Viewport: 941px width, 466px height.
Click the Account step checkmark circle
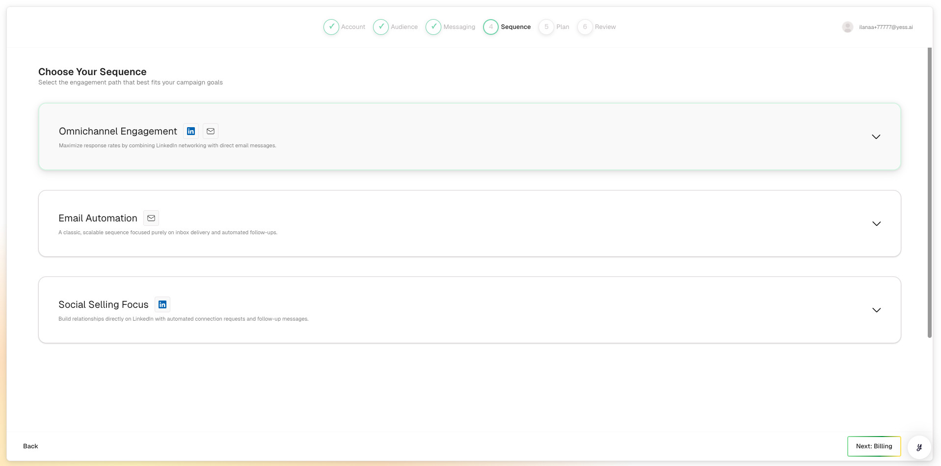point(331,27)
